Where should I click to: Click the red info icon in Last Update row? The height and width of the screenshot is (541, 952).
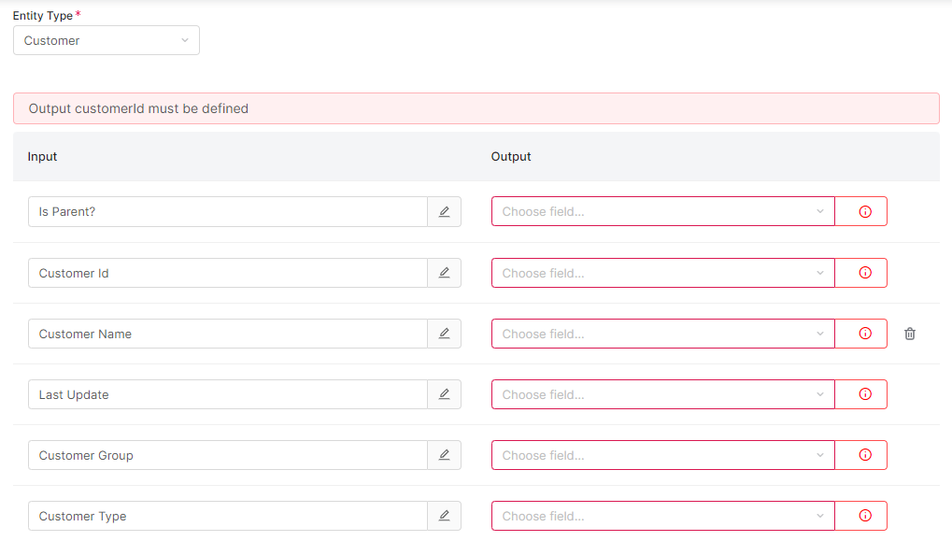pyautogui.click(x=864, y=394)
